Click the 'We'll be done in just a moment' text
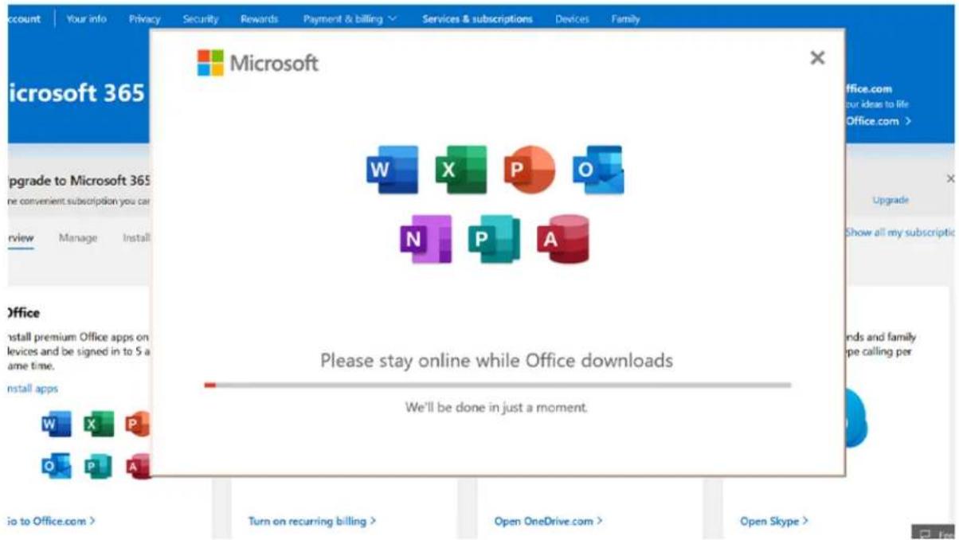 pyautogui.click(x=497, y=407)
